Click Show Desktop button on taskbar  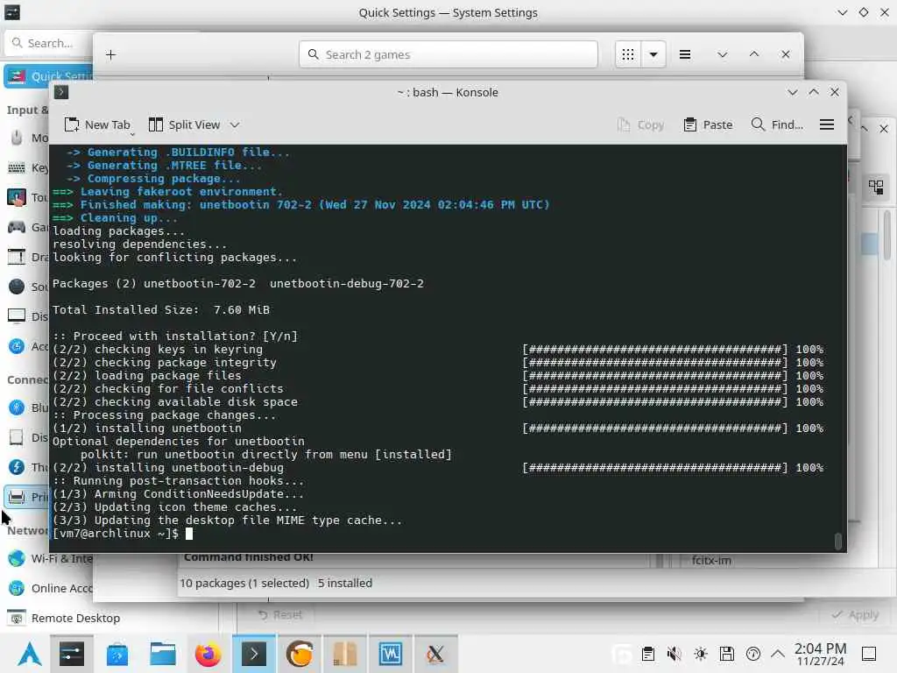pyautogui.click(x=869, y=654)
